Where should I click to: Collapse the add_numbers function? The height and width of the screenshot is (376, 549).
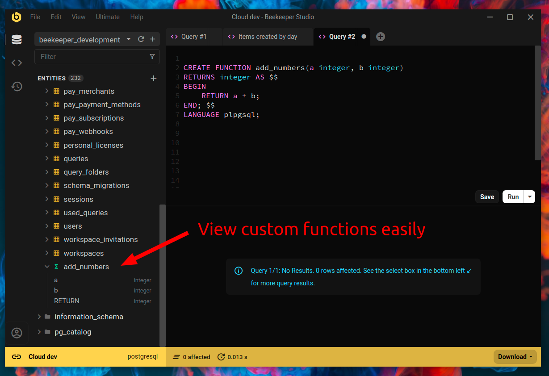click(47, 267)
